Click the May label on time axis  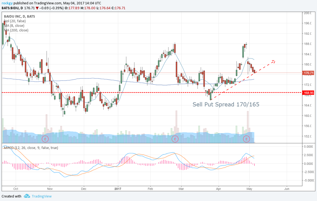coord(249,189)
